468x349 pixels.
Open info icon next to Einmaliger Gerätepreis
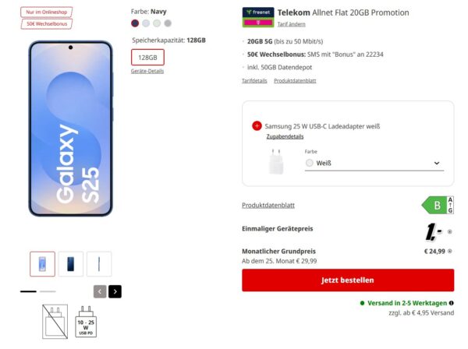click(450, 231)
